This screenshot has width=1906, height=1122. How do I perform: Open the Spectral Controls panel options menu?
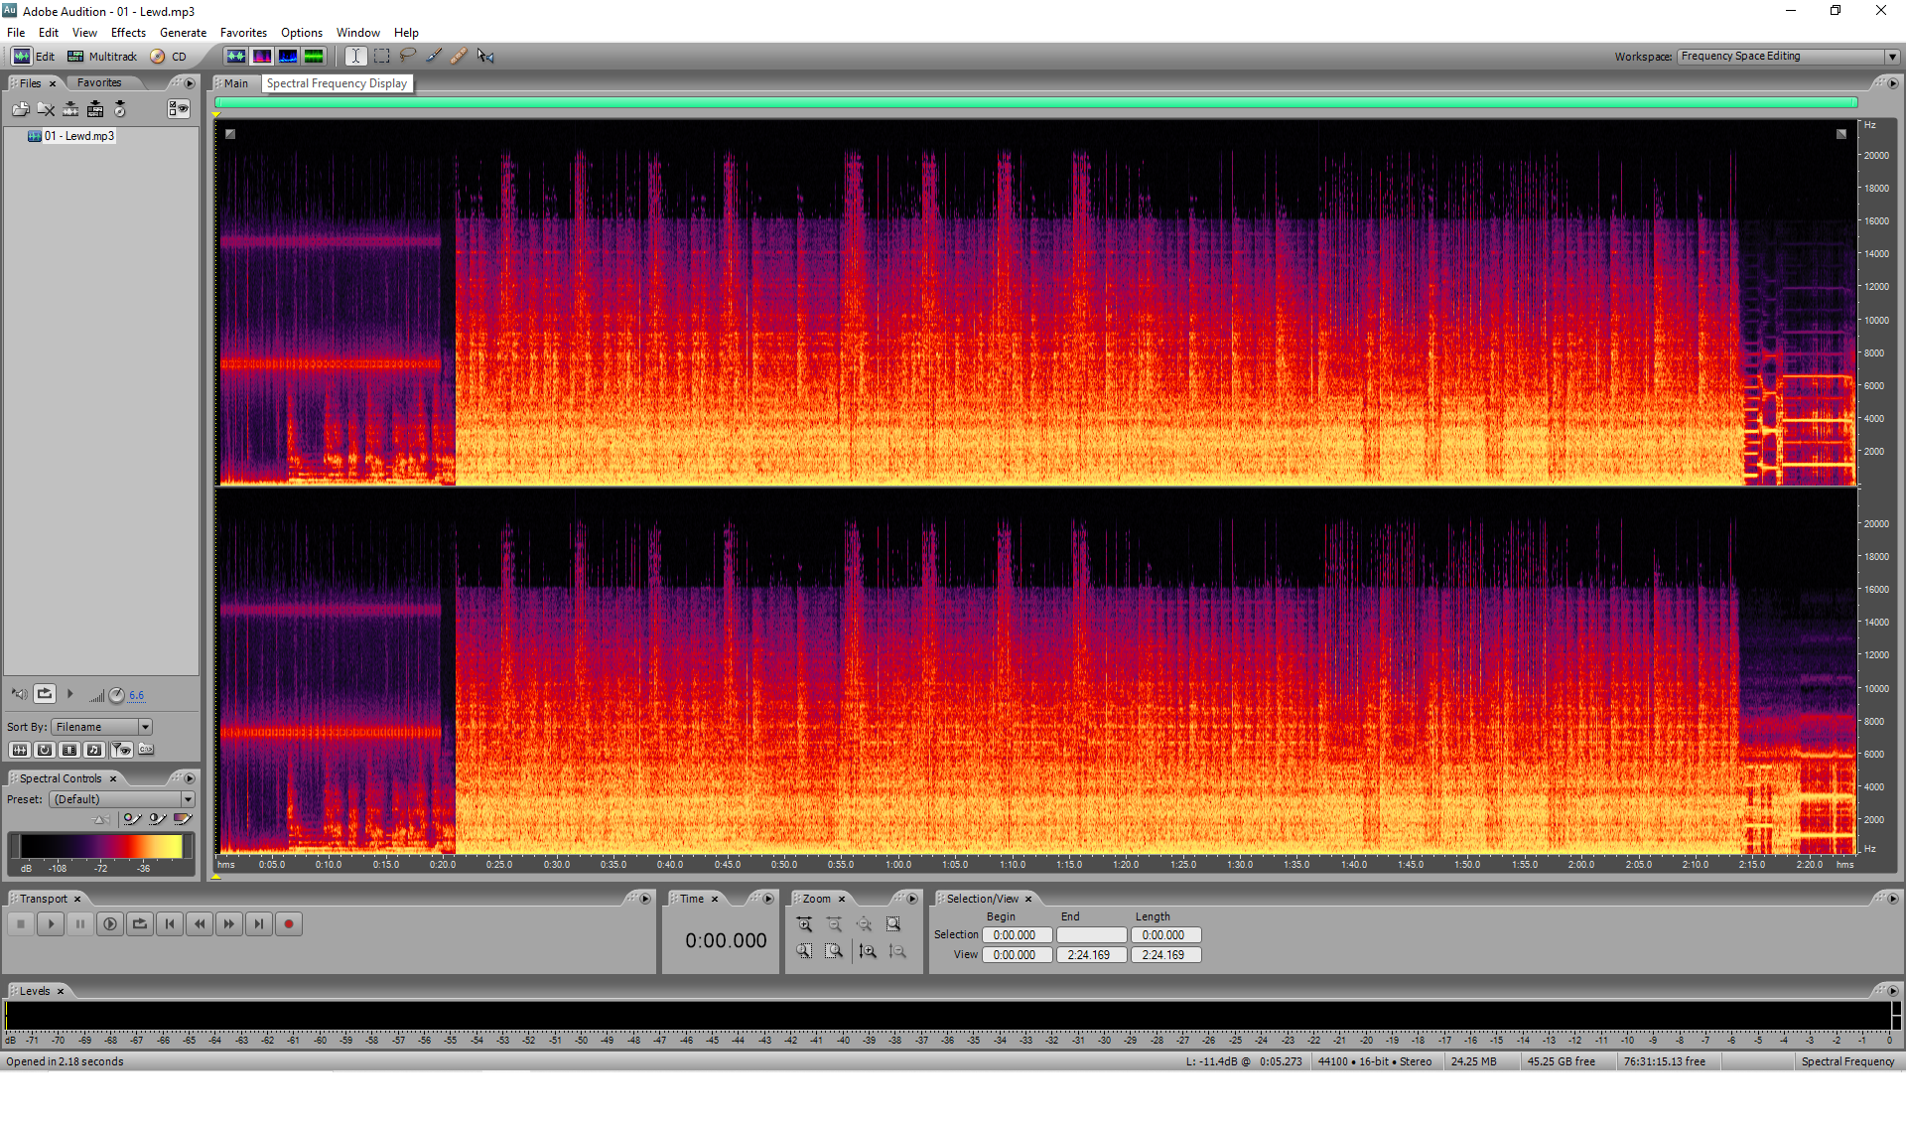click(190, 778)
